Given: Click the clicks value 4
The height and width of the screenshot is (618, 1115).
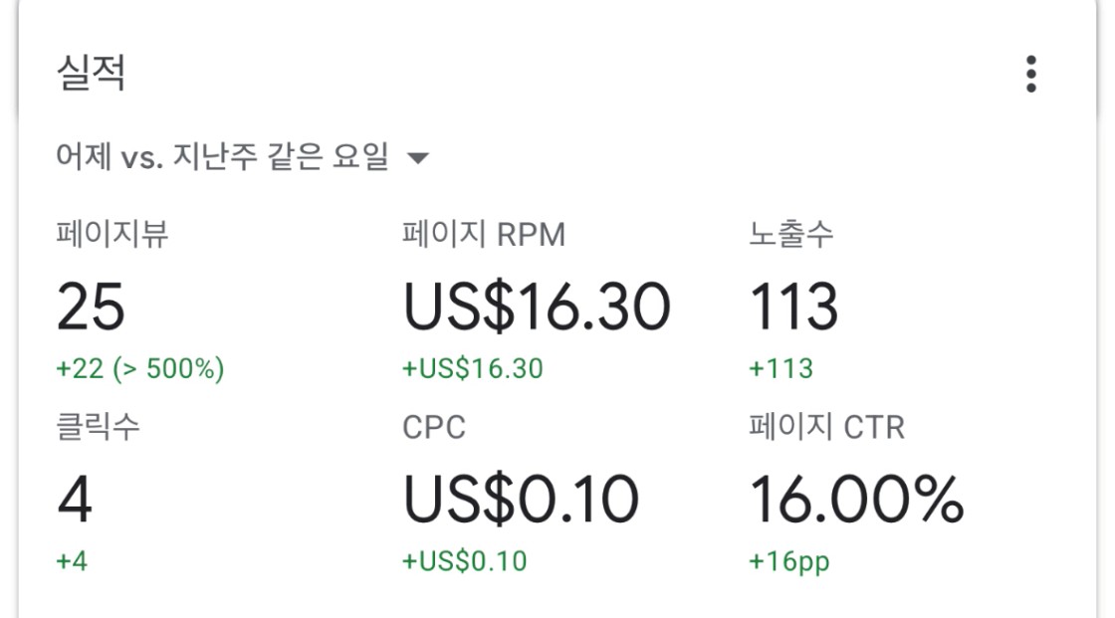Looking at the screenshot, I should tap(74, 499).
